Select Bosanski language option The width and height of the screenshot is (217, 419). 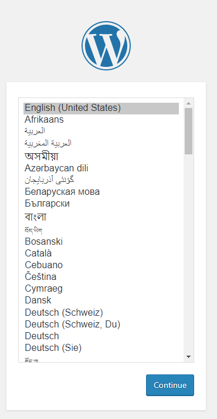coord(101,242)
